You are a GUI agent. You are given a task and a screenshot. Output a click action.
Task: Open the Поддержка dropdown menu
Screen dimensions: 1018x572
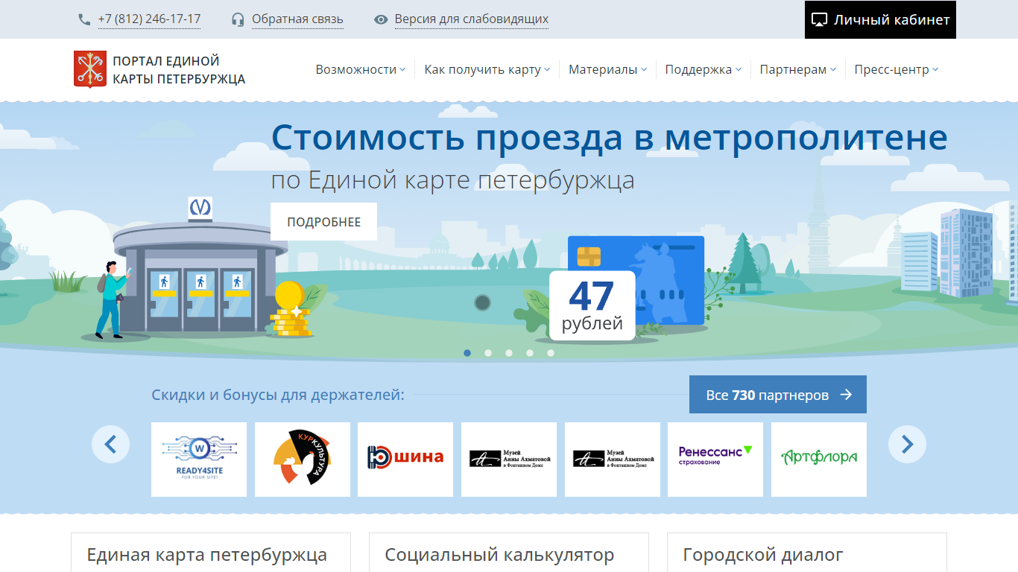703,69
